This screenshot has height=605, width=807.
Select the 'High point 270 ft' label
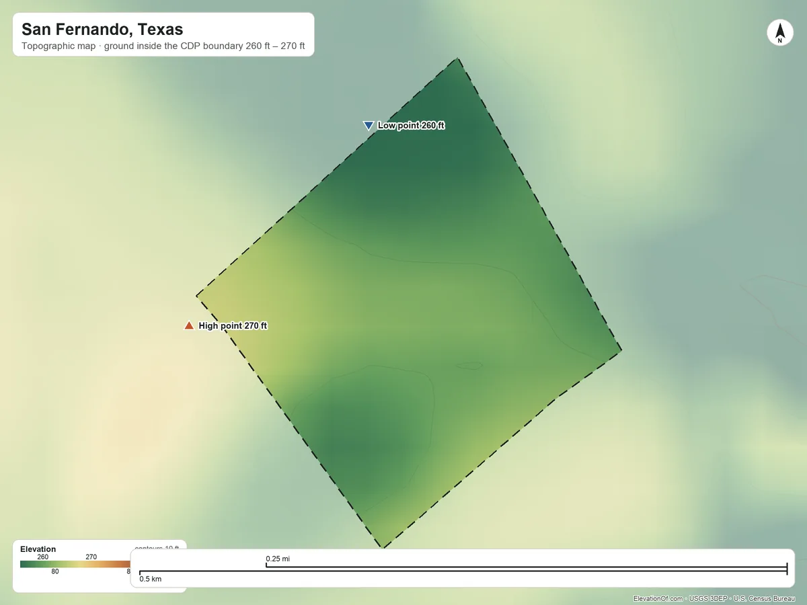click(x=233, y=326)
